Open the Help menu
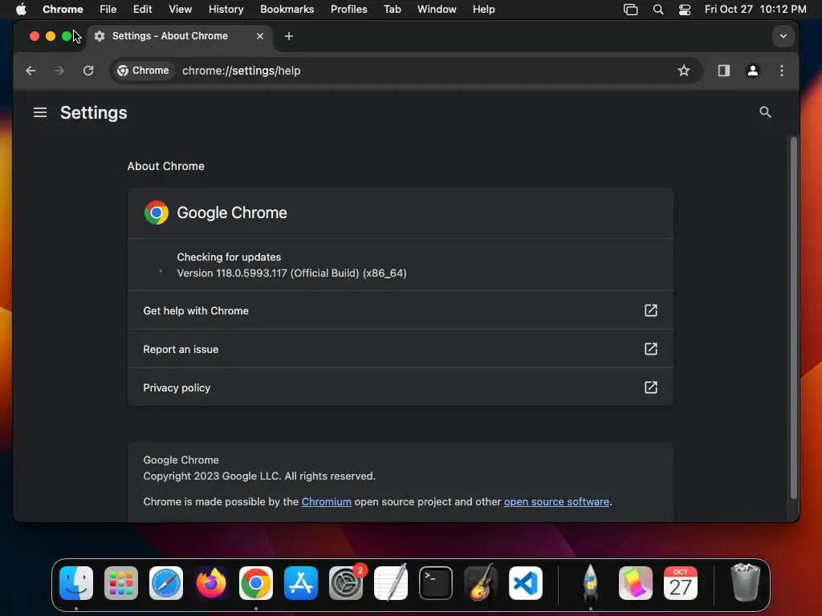 pos(483,10)
